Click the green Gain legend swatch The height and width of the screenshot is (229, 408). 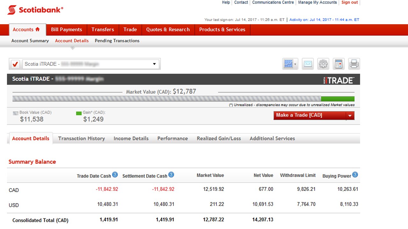pyautogui.click(x=79, y=113)
